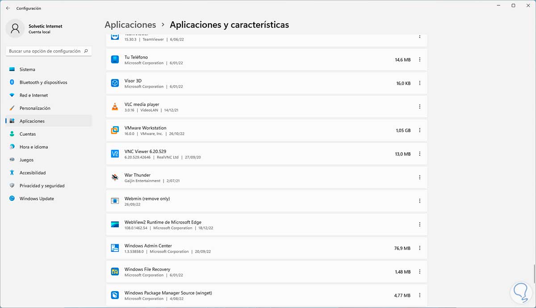Open three-dot options for VLC media player
Viewport: 536px width, 308px height.
419,107
